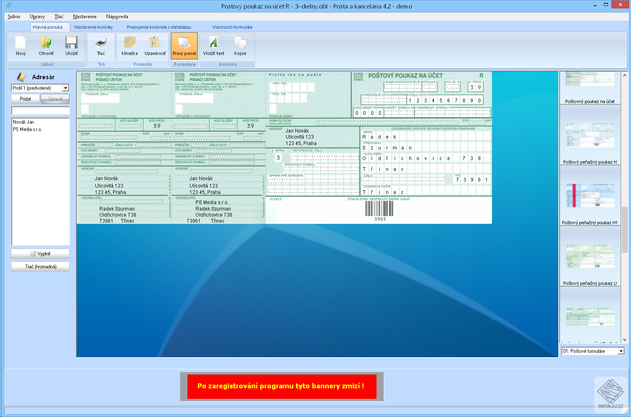Click the Pridať button
631x417 pixels.
(x=25, y=99)
